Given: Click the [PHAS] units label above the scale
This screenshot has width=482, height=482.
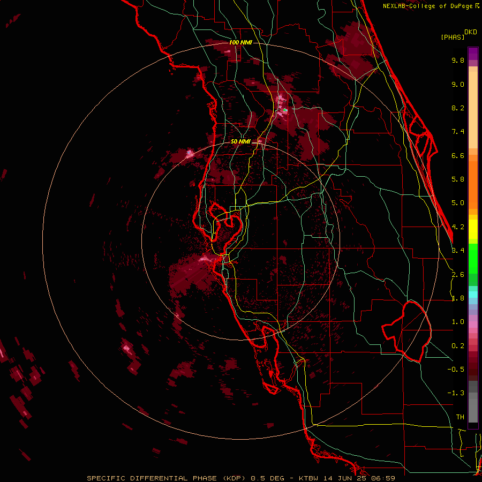Looking at the screenshot, I should 453,37.
